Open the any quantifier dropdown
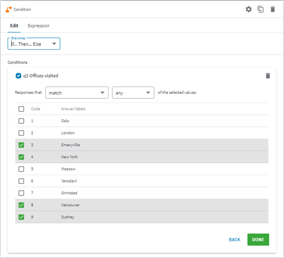The height and width of the screenshot is (258, 284). (x=133, y=93)
